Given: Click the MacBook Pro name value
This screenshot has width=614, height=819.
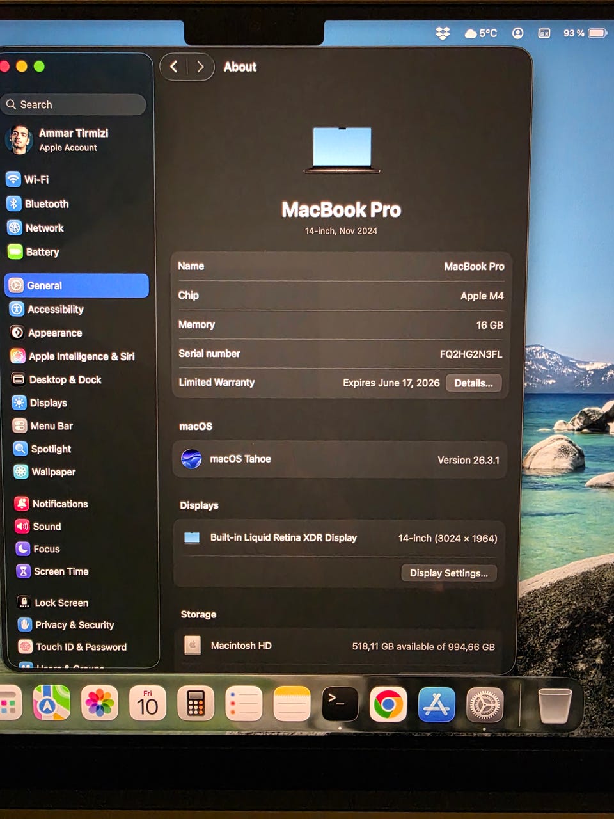Looking at the screenshot, I should (x=474, y=266).
